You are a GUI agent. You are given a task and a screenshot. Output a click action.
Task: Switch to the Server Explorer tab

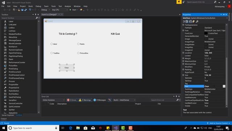(x=8, y=115)
